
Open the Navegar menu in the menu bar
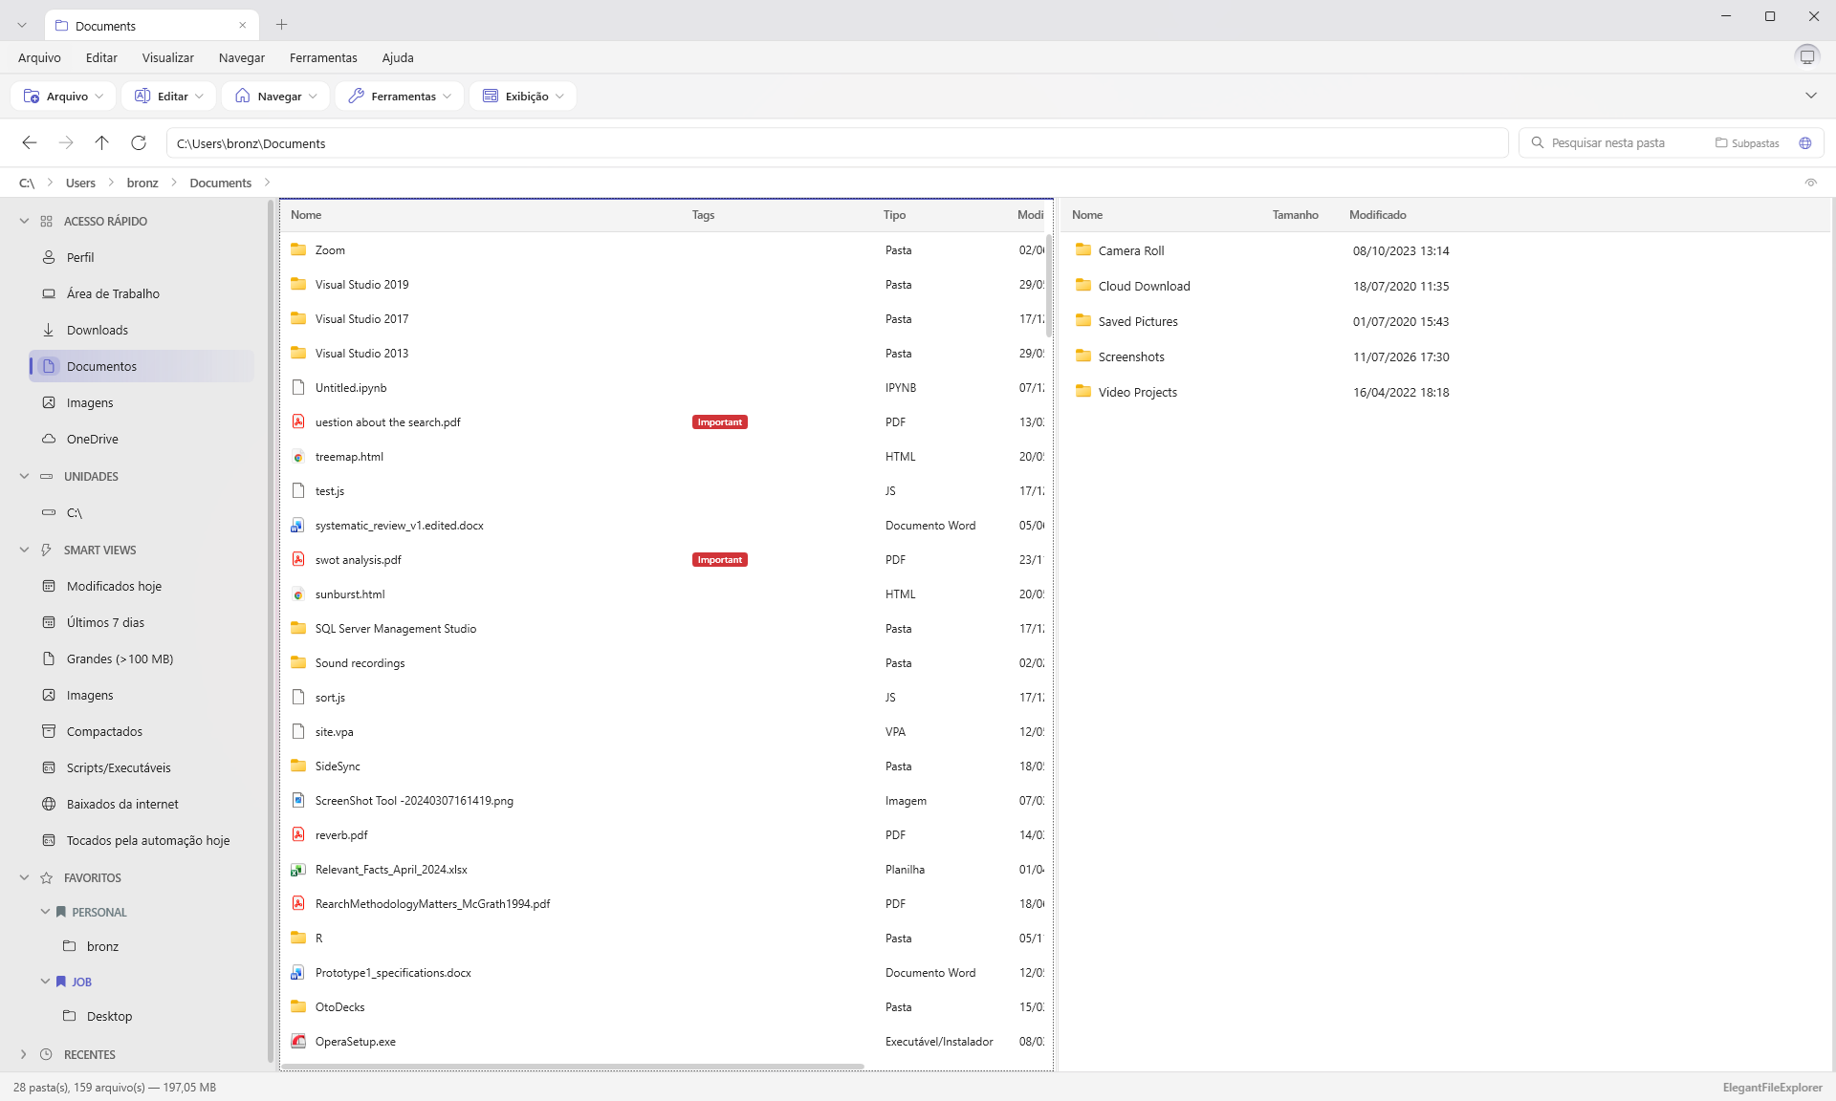[242, 57]
